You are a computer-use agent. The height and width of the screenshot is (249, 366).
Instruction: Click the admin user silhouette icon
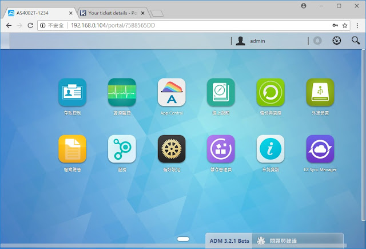click(x=240, y=41)
